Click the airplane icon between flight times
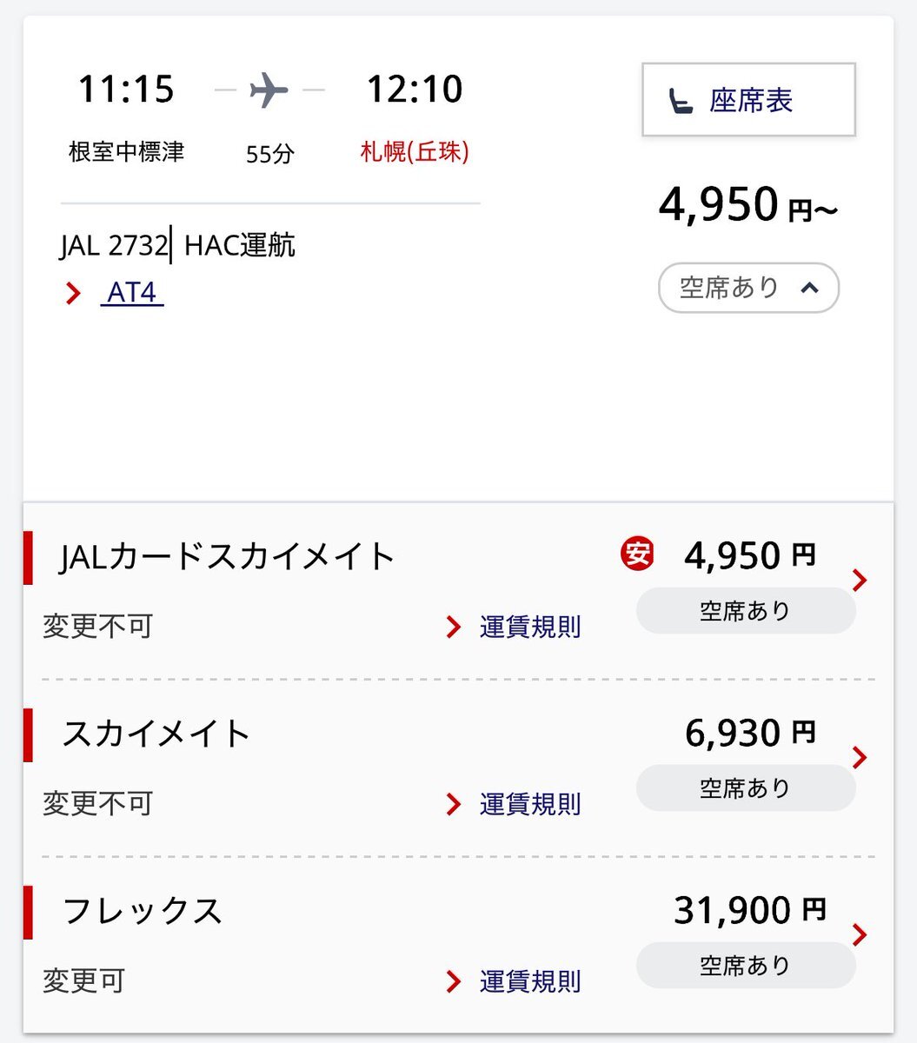Screen dimensions: 917x1043 269,90
